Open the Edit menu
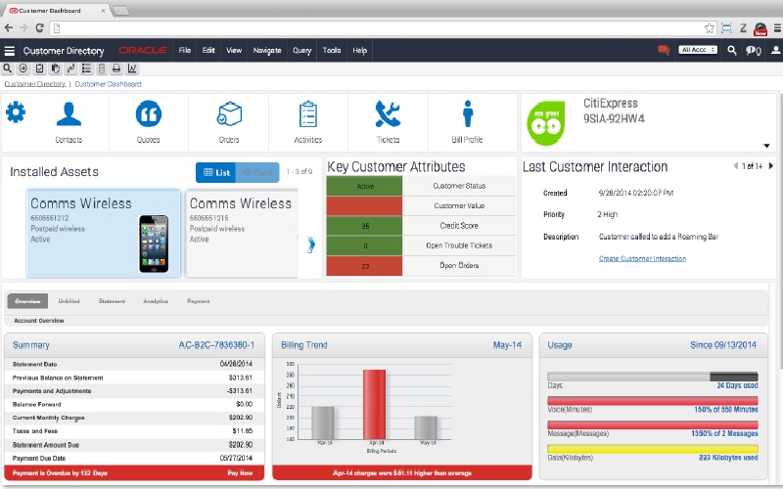Screen dimensions: 783x489 click(208, 51)
